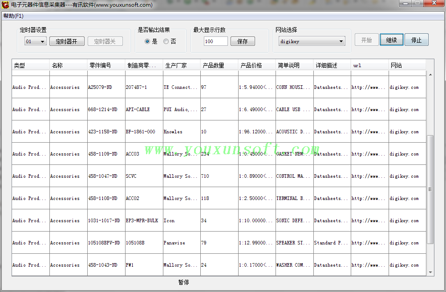Click the 保存 button
Screen dimensions: 446x292
coord(243,41)
